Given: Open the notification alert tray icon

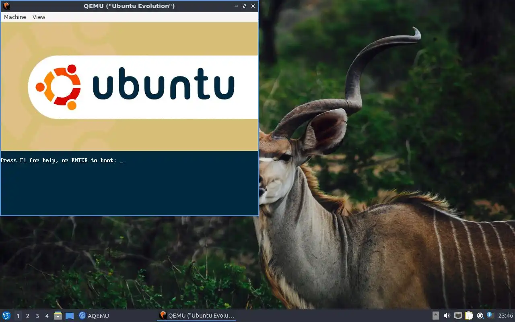Looking at the screenshot, I should tap(490, 315).
